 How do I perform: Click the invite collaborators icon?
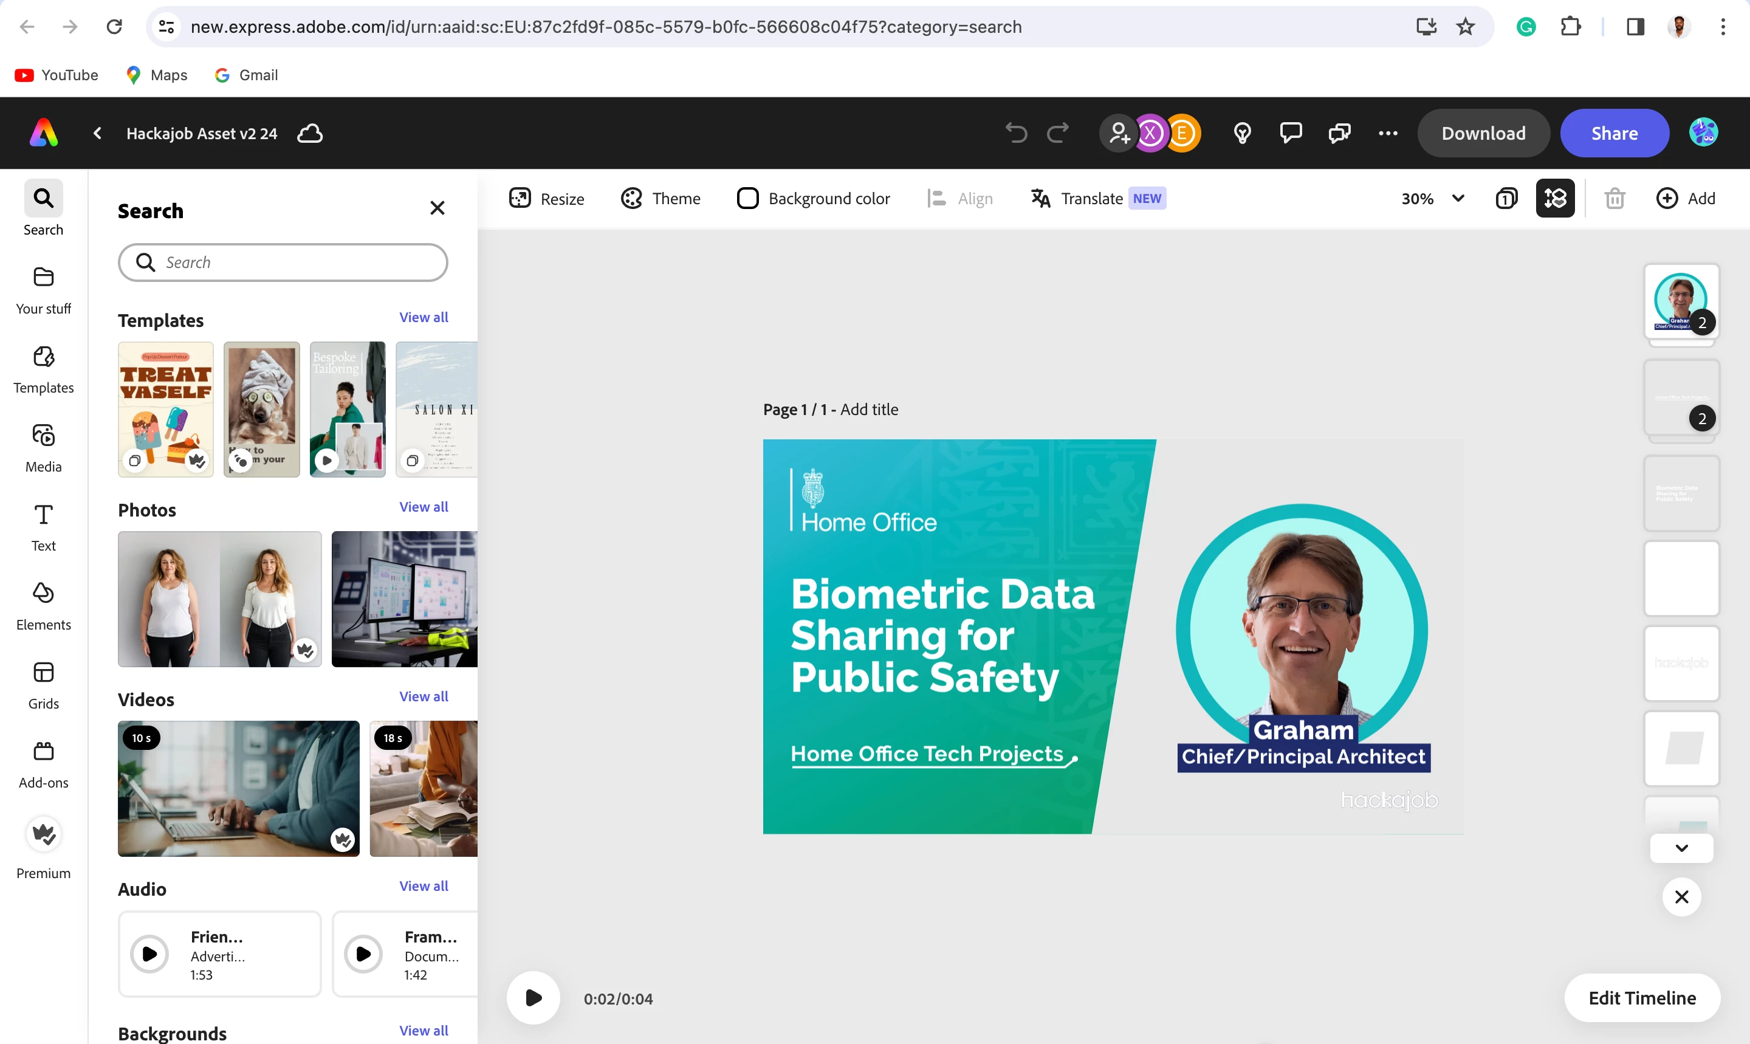[1119, 133]
